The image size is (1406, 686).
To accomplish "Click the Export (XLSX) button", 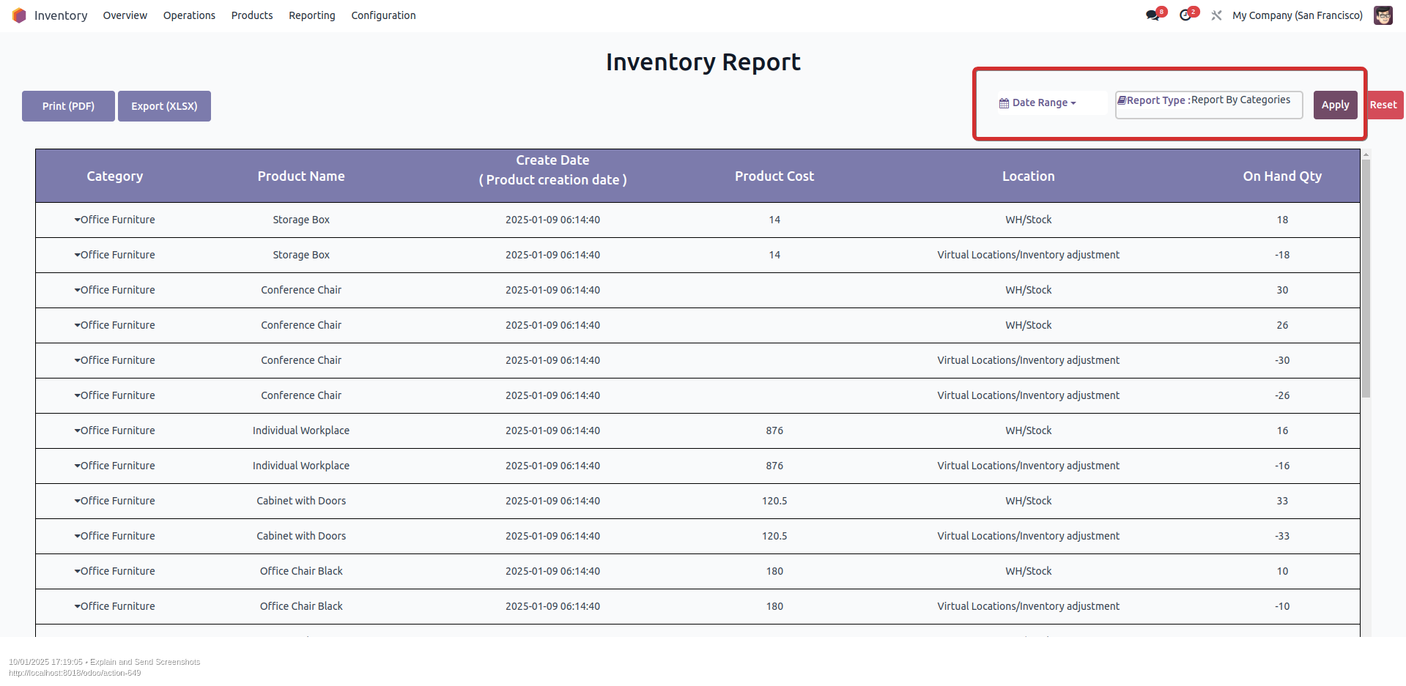I will (x=164, y=106).
